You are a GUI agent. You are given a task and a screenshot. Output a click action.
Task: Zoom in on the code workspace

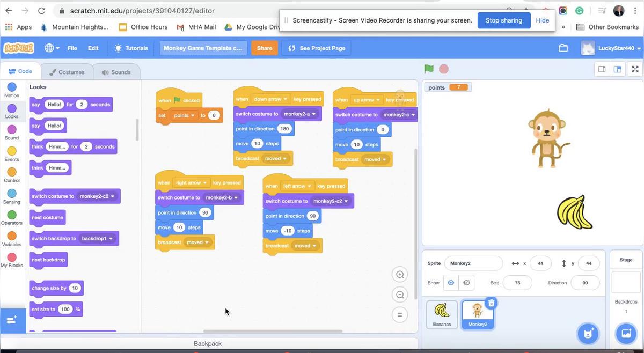400,275
